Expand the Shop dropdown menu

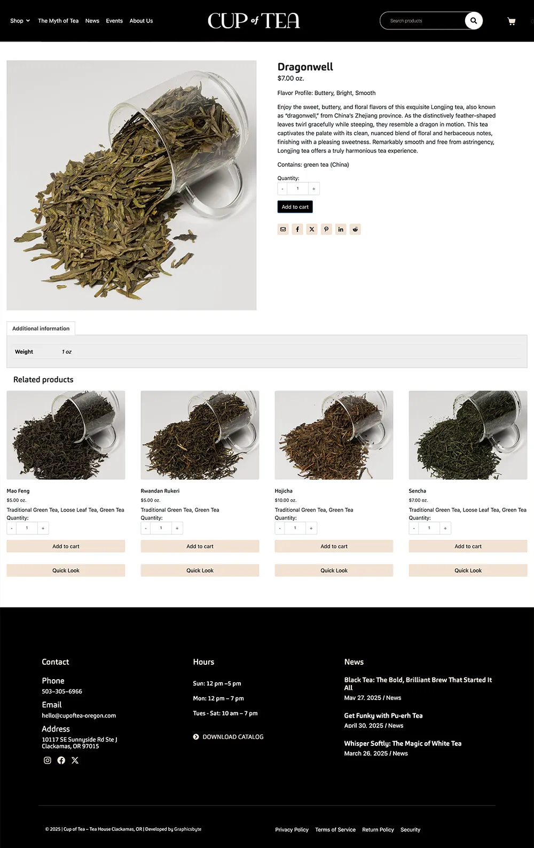[20, 21]
